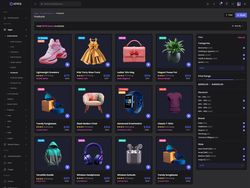
Task: Click the Clear All filter link
Action: [x=241, y=37]
